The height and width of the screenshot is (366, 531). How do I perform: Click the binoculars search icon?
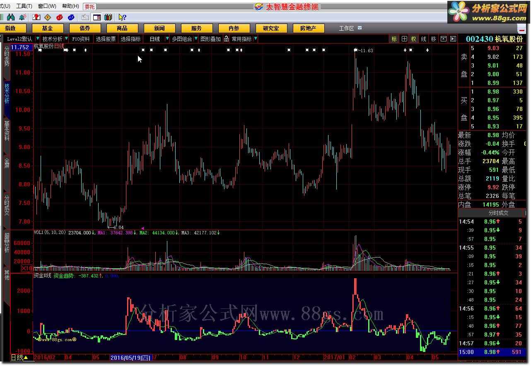[11, 17]
